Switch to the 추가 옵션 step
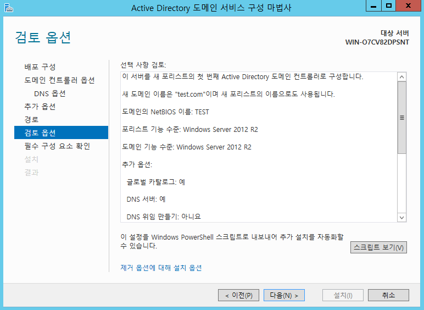The image size is (424, 310). click(x=40, y=107)
